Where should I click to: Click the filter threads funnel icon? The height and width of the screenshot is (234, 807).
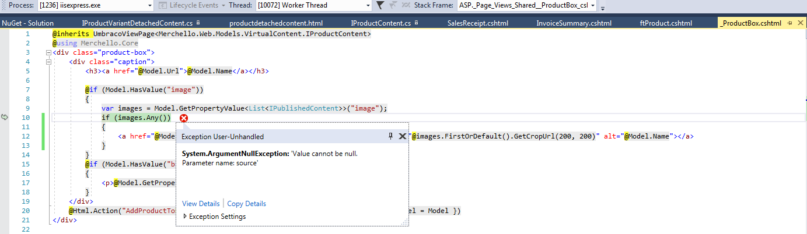tap(380, 5)
